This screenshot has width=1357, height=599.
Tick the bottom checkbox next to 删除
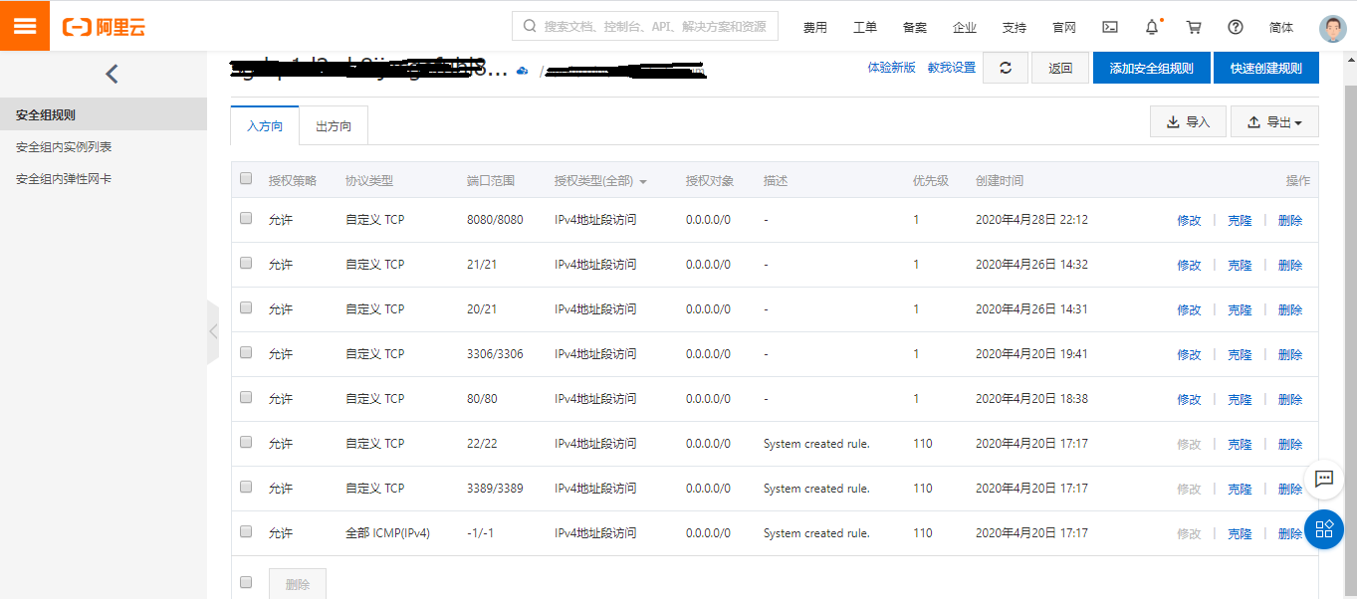246,583
